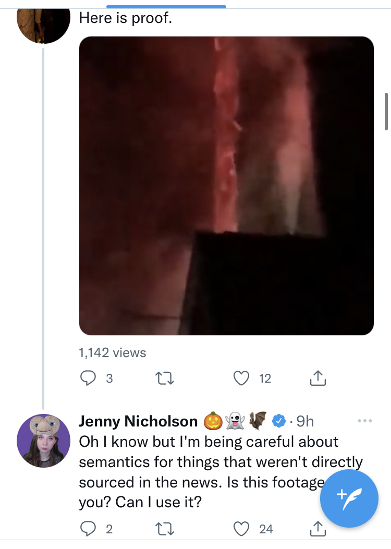Like the tweet with 12 likes
This screenshot has height=549, width=391.
tap(241, 378)
